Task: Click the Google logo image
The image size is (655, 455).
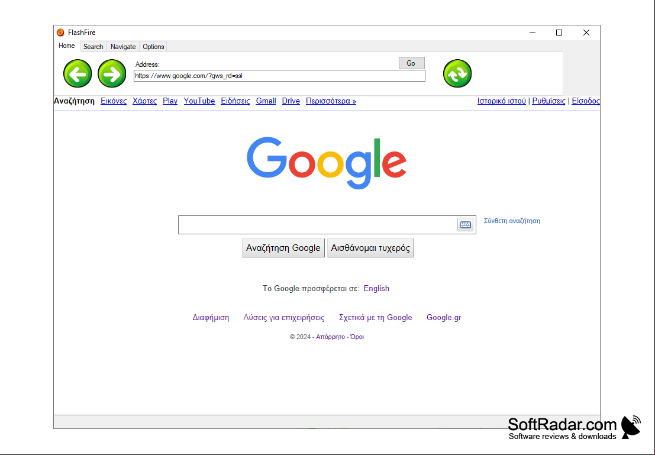Action: tap(327, 163)
